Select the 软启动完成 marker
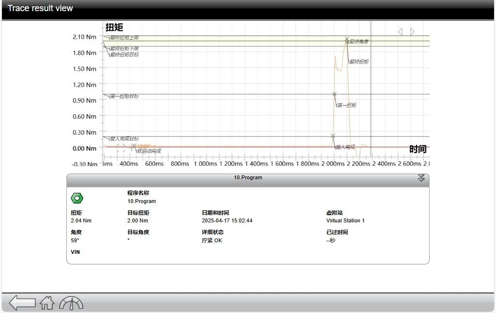This screenshot has width=496, height=313. 134,145
